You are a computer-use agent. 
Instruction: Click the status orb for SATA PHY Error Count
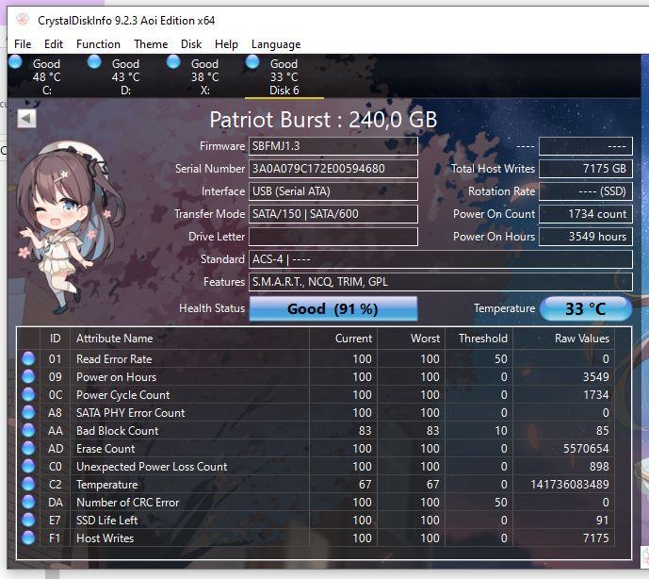click(x=28, y=412)
